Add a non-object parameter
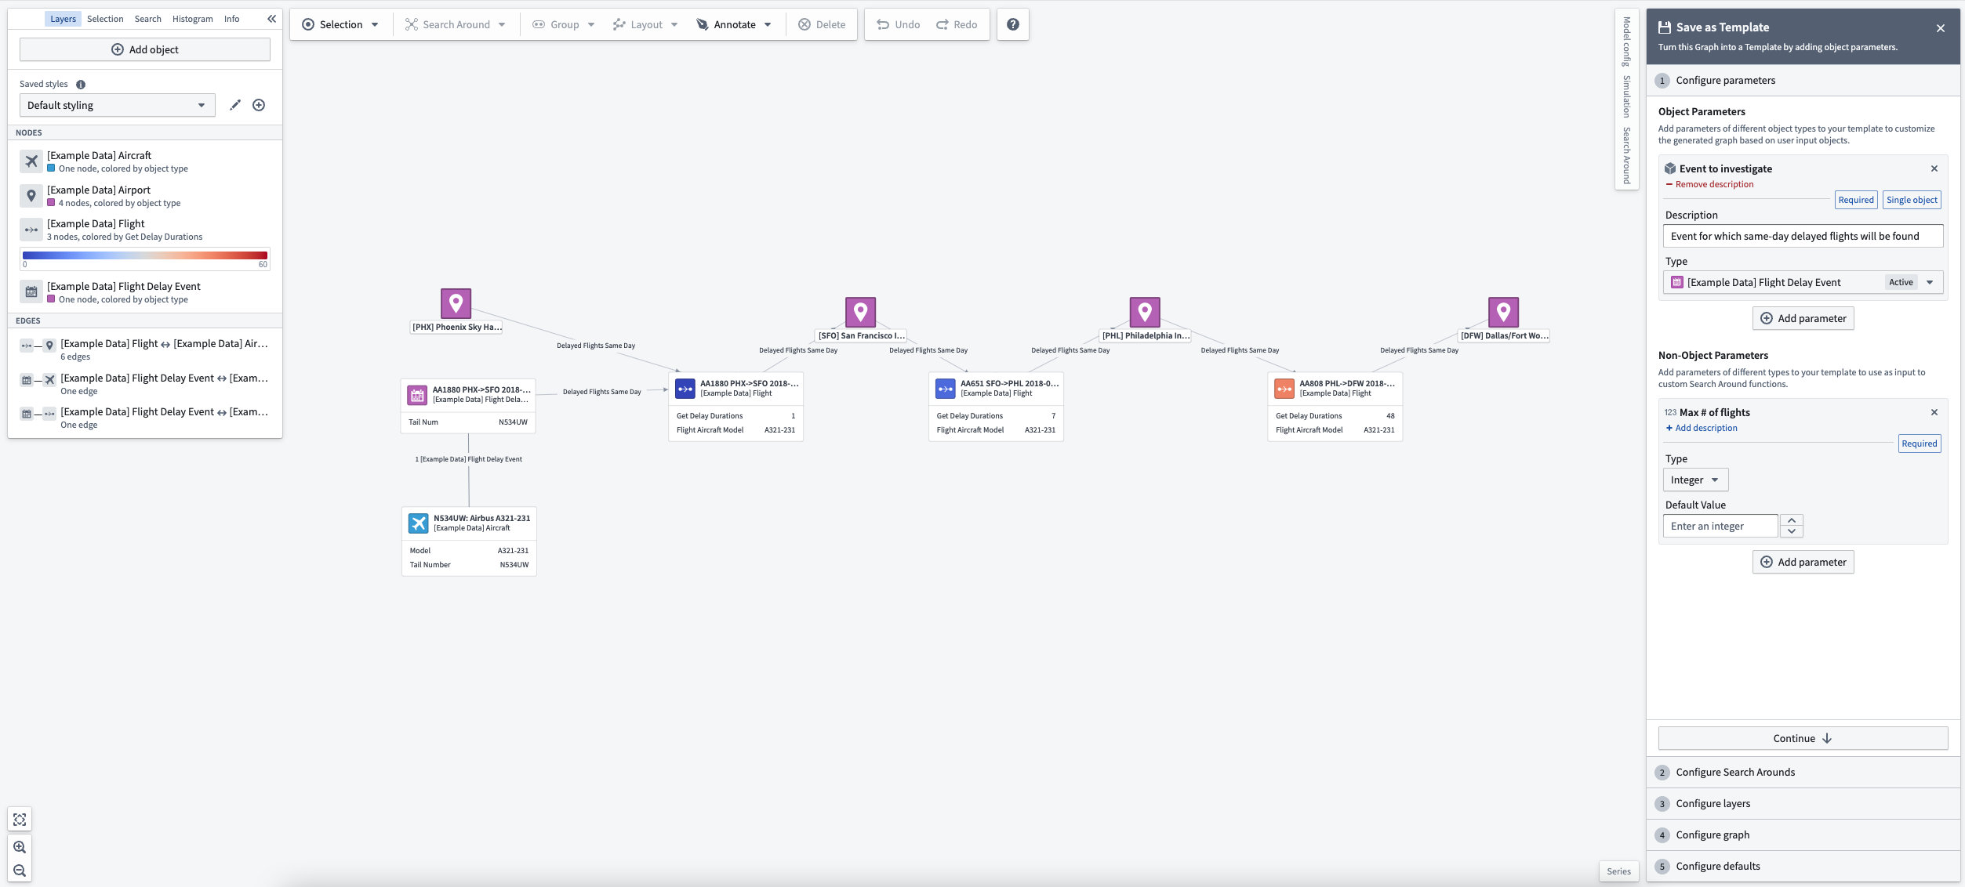The height and width of the screenshot is (887, 1965). (x=1803, y=562)
